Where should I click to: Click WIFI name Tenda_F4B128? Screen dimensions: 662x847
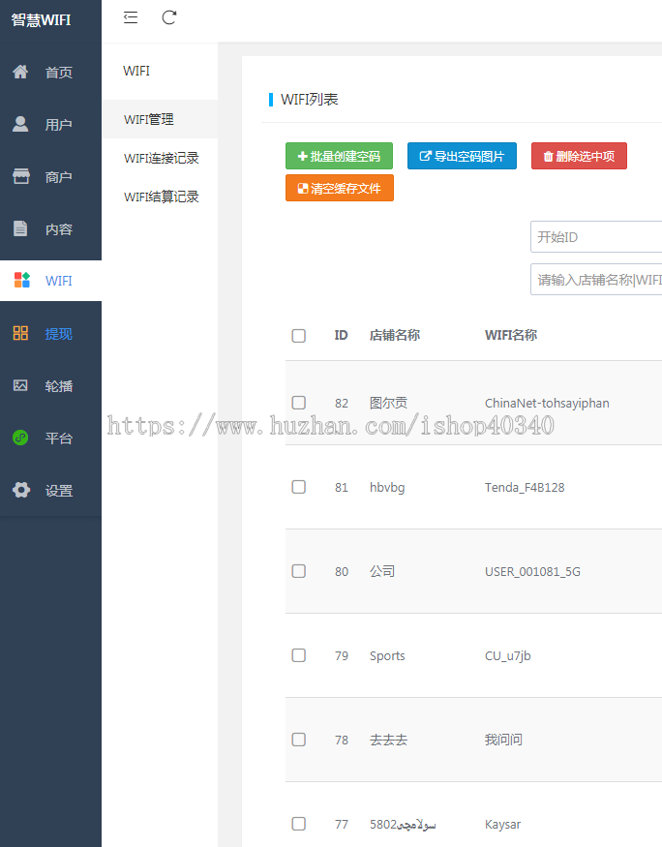tap(525, 487)
